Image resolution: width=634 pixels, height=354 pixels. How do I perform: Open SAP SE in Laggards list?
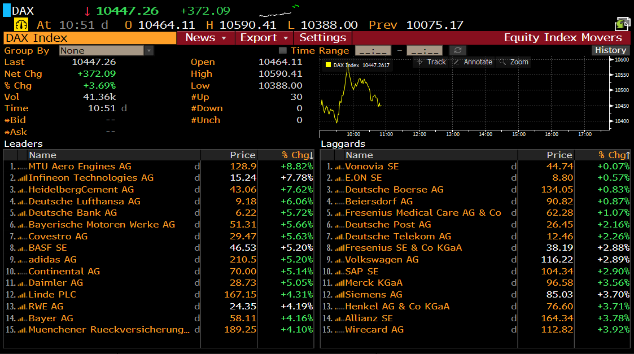(361, 272)
